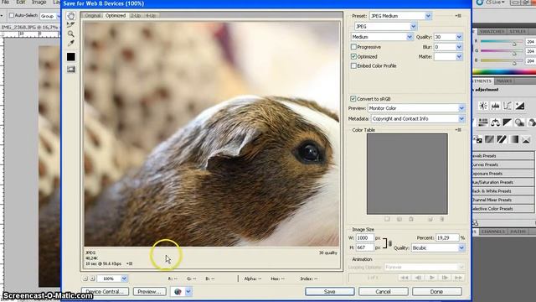Click the Save button
Image resolution: width=536 pixels, height=302 pixels.
(x=329, y=292)
